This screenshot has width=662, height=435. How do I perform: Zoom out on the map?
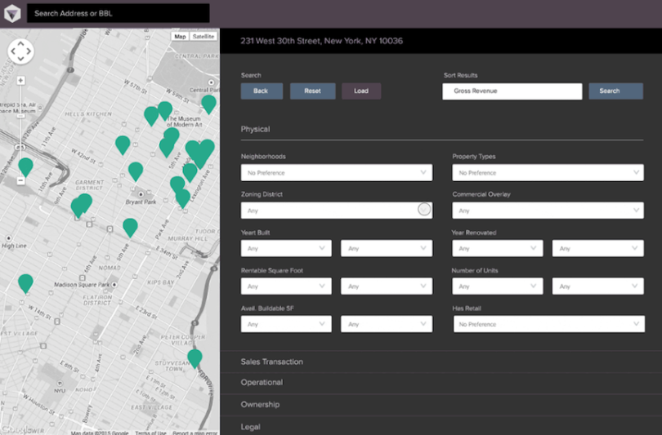point(20,181)
